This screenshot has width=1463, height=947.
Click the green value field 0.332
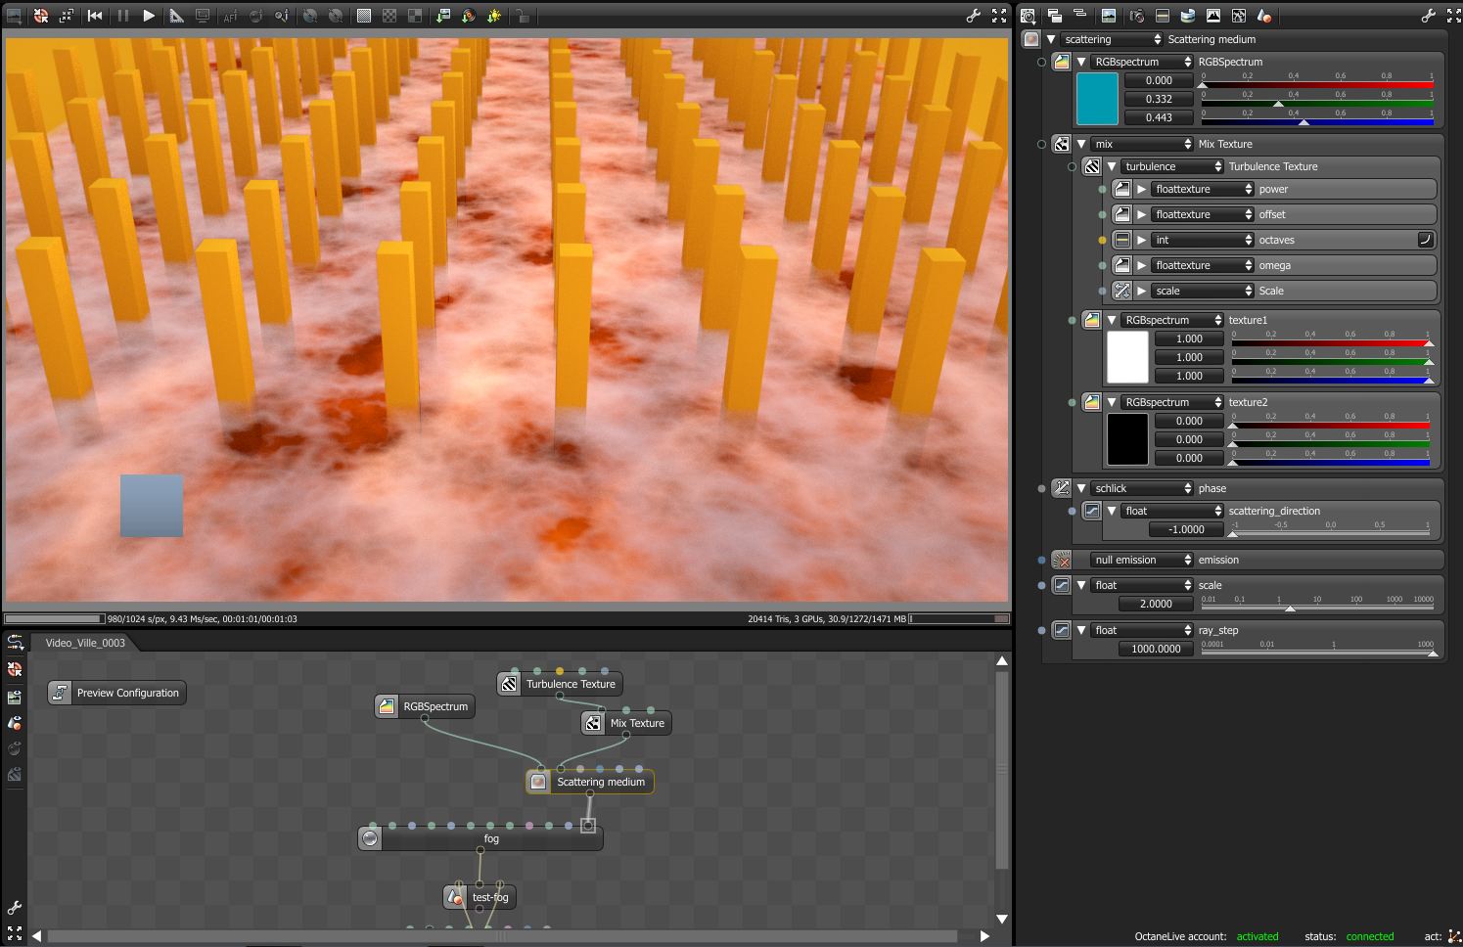point(1159,99)
